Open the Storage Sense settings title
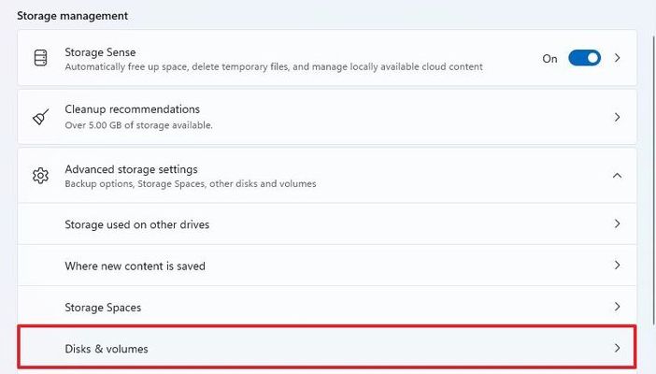 click(x=100, y=51)
